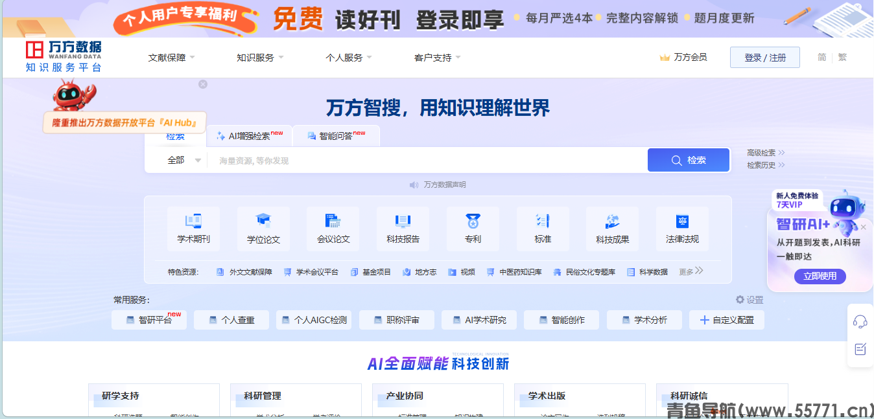The image size is (874, 419).
Task: Switch to the 检索 tab
Action: point(175,136)
